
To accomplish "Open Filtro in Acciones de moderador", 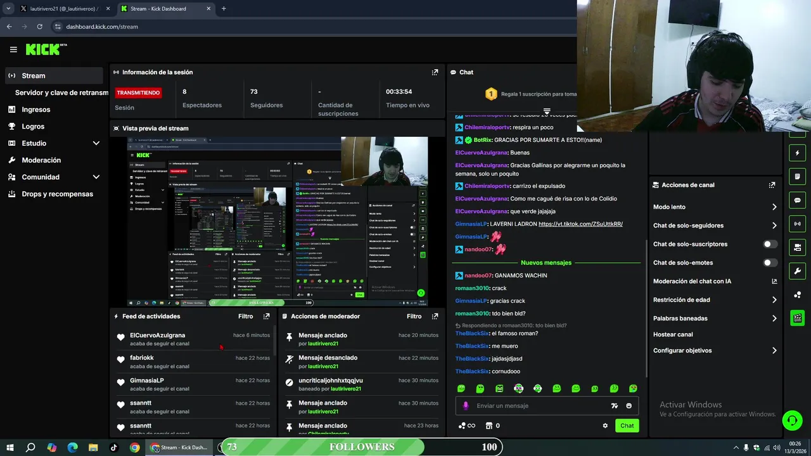I will pos(414,316).
